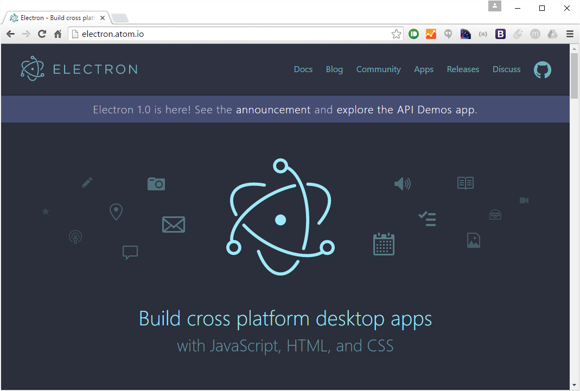Viewport: 580px width, 391px height.
Task: Open the JSON viewer extension
Action: click(483, 34)
